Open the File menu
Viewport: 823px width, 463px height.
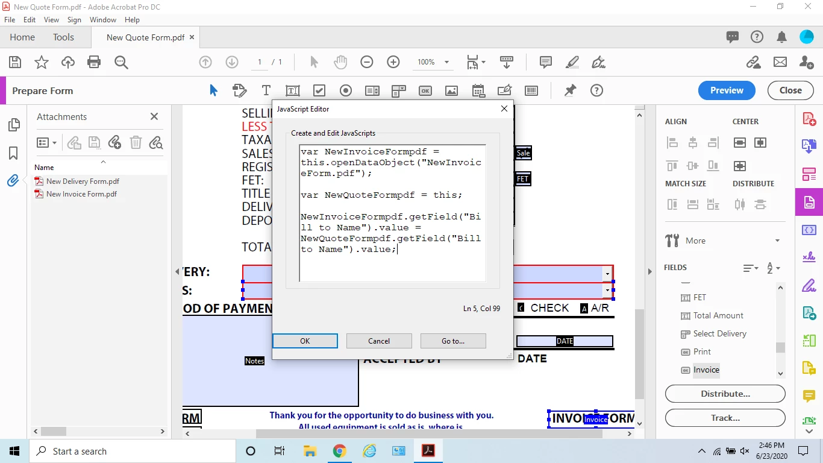pyautogui.click(x=10, y=20)
